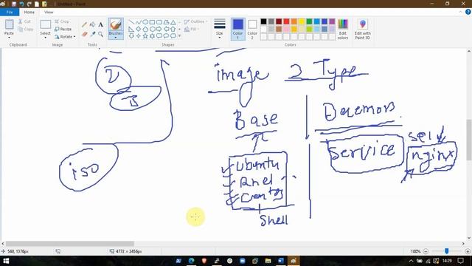This screenshot has height=266, width=472.
Task: Click the Crop button
Action: 62,21
